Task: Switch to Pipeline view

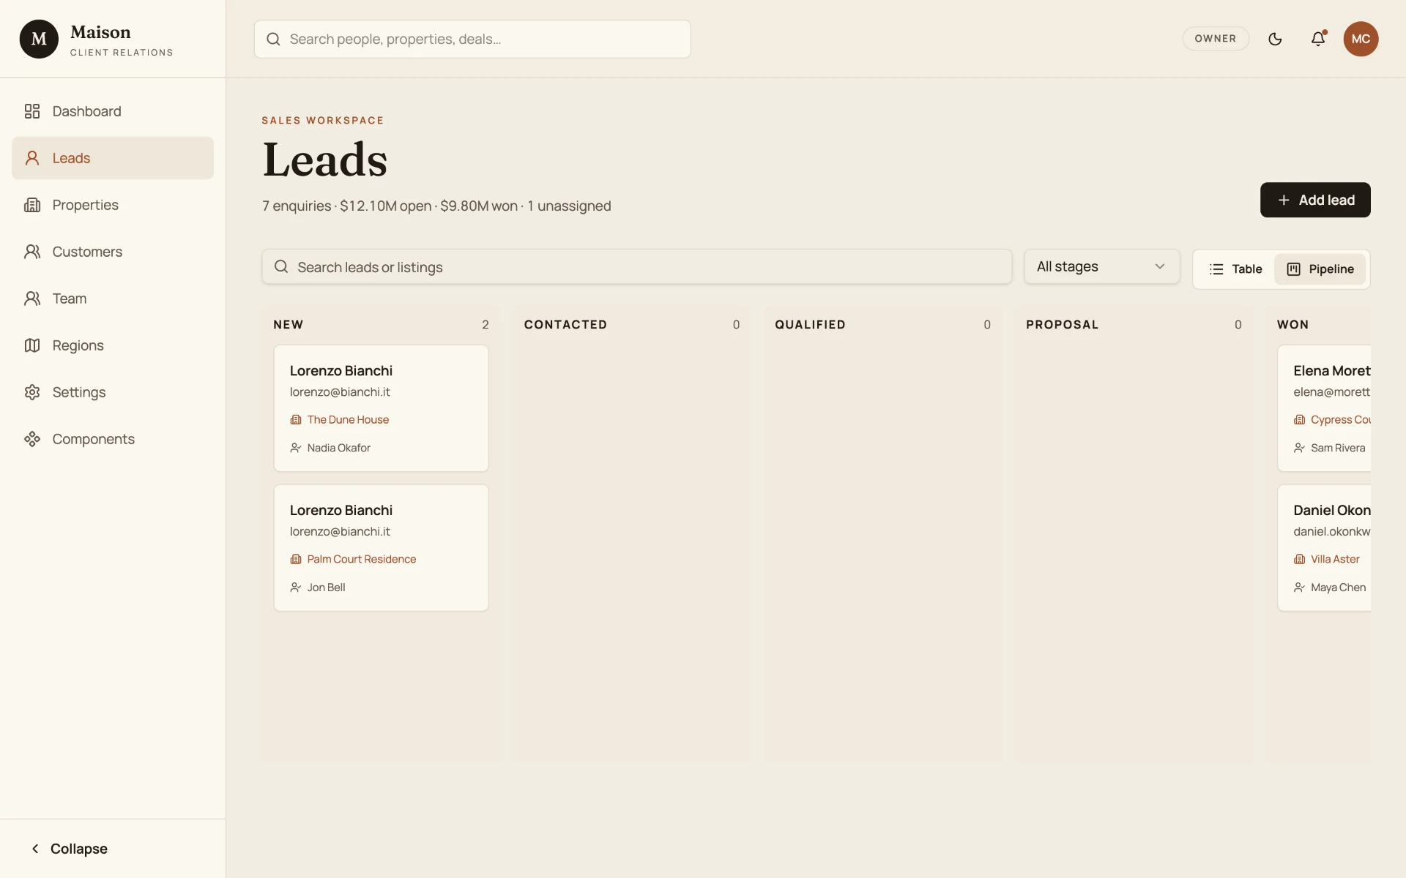Action: pos(1320,269)
